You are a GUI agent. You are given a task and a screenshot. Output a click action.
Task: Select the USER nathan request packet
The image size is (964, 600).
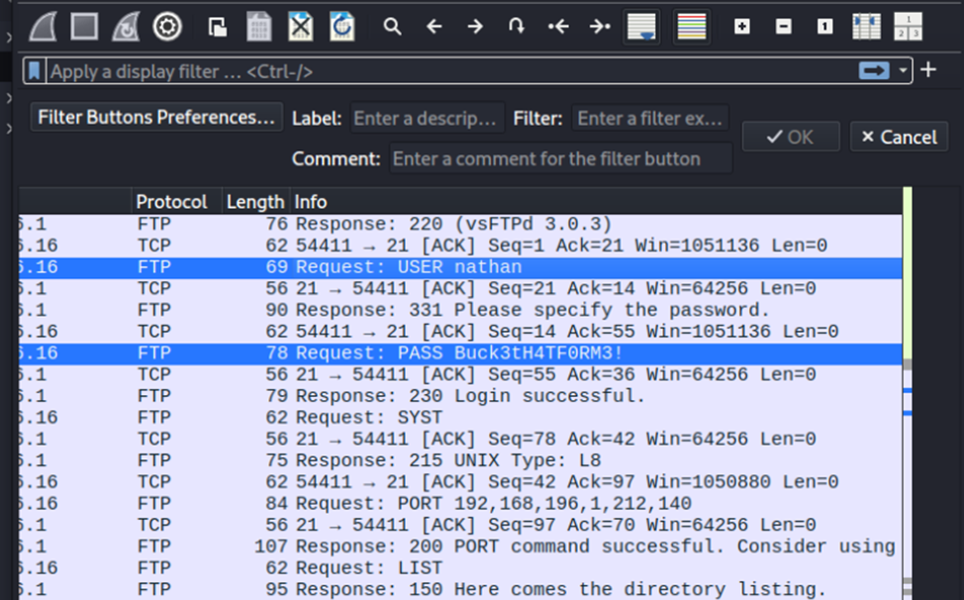[460, 267]
